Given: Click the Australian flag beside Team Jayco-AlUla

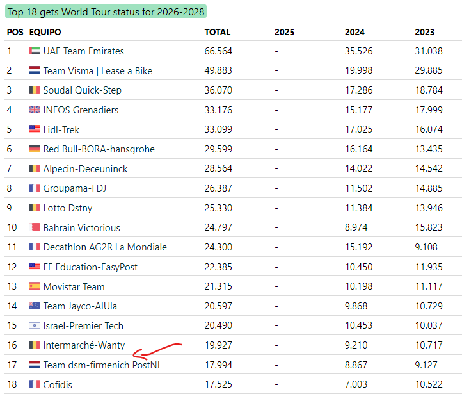Looking at the screenshot, I should pos(35,306).
